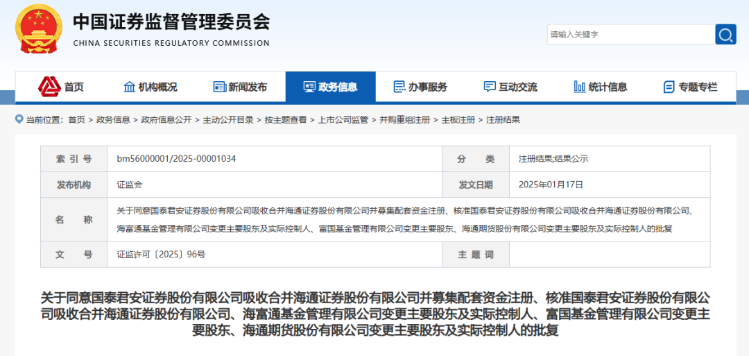The width and height of the screenshot is (749, 356).
Task: Click the 索引号 label cell
Action: click(x=74, y=159)
